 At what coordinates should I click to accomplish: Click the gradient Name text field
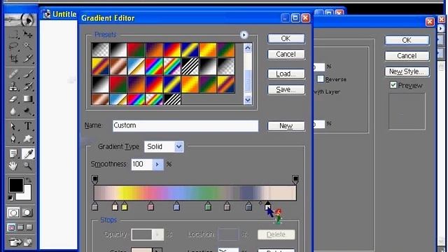tap(185, 126)
